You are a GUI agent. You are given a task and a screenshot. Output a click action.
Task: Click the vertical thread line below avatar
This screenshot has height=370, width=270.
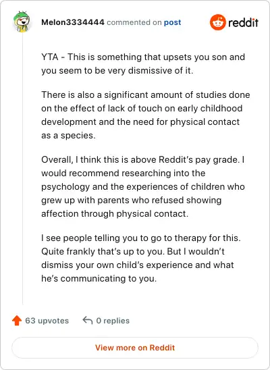pyautogui.click(x=23, y=169)
